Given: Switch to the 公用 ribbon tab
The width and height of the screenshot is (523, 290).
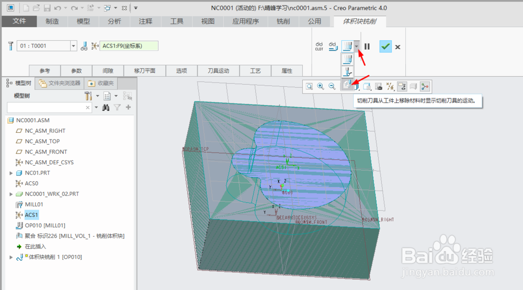Looking at the screenshot, I should [x=314, y=21].
